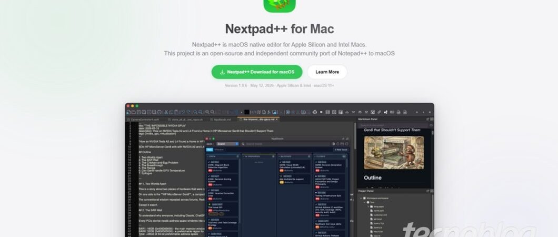The height and width of the screenshot is (237, 558).
Task: Close the the-impossi...dio-gpus.md tab
Action: click(276, 120)
